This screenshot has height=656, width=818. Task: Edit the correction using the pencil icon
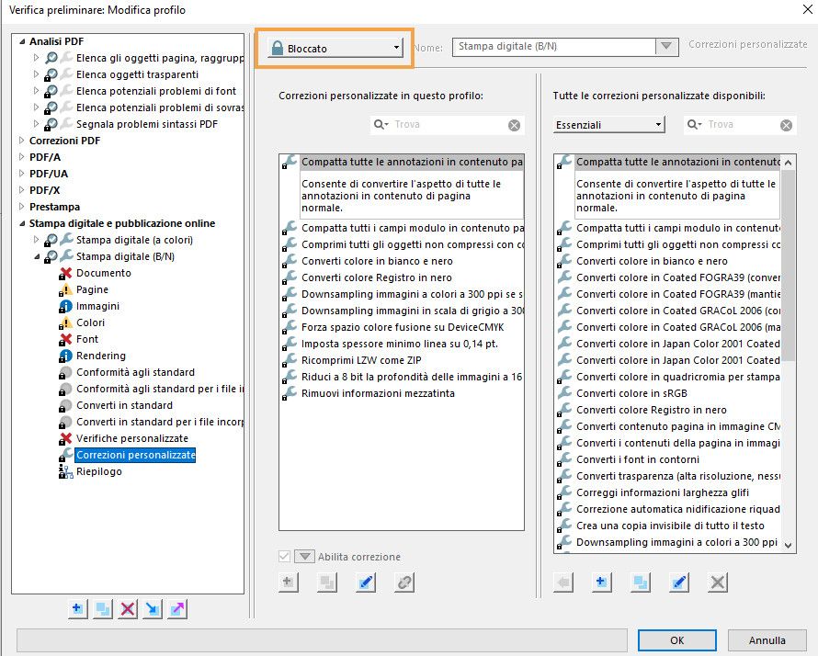[366, 582]
